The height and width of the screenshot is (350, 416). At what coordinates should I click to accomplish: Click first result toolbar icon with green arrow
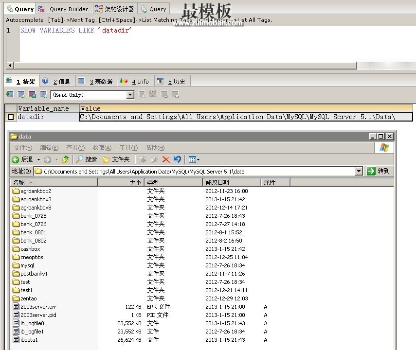tap(10, 94)
